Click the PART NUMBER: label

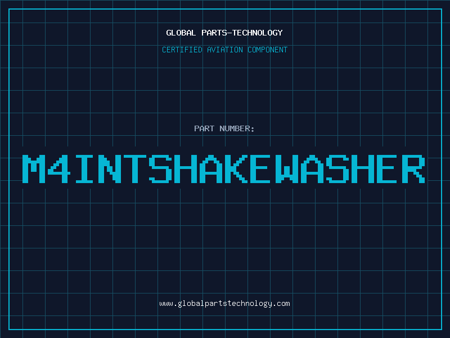[x=224, y=128]
